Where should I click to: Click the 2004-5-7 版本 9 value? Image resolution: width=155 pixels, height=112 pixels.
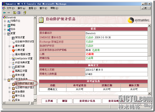click(94, 70)
